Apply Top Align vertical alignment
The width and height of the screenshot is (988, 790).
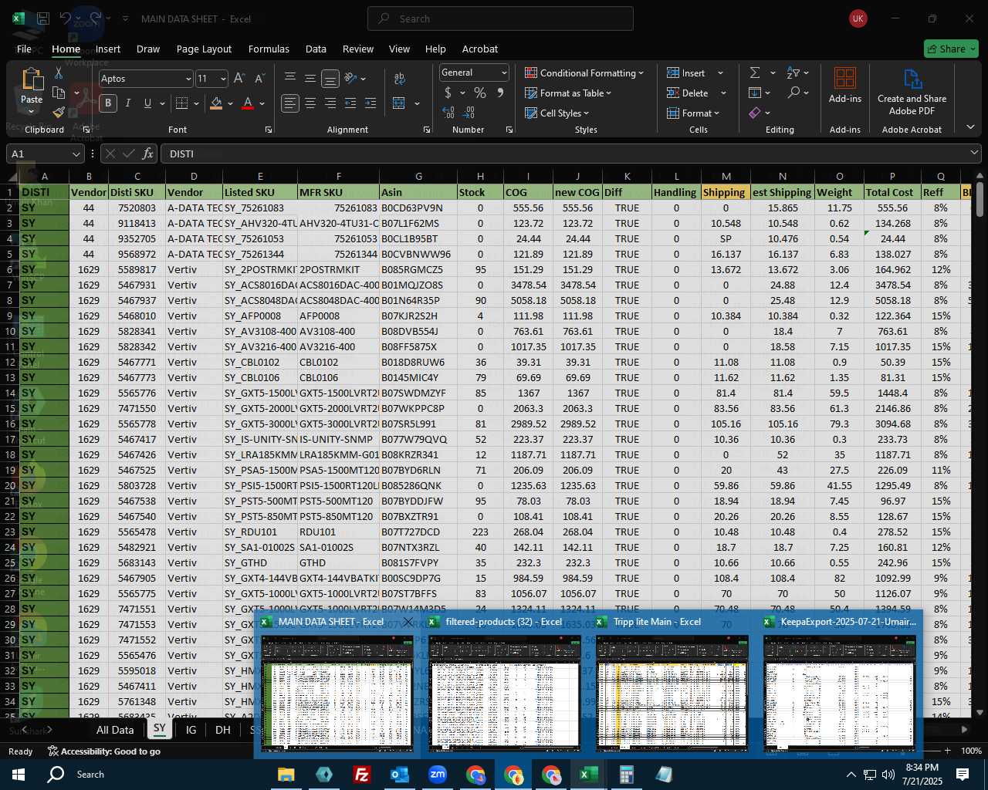(x=290, y=78)
